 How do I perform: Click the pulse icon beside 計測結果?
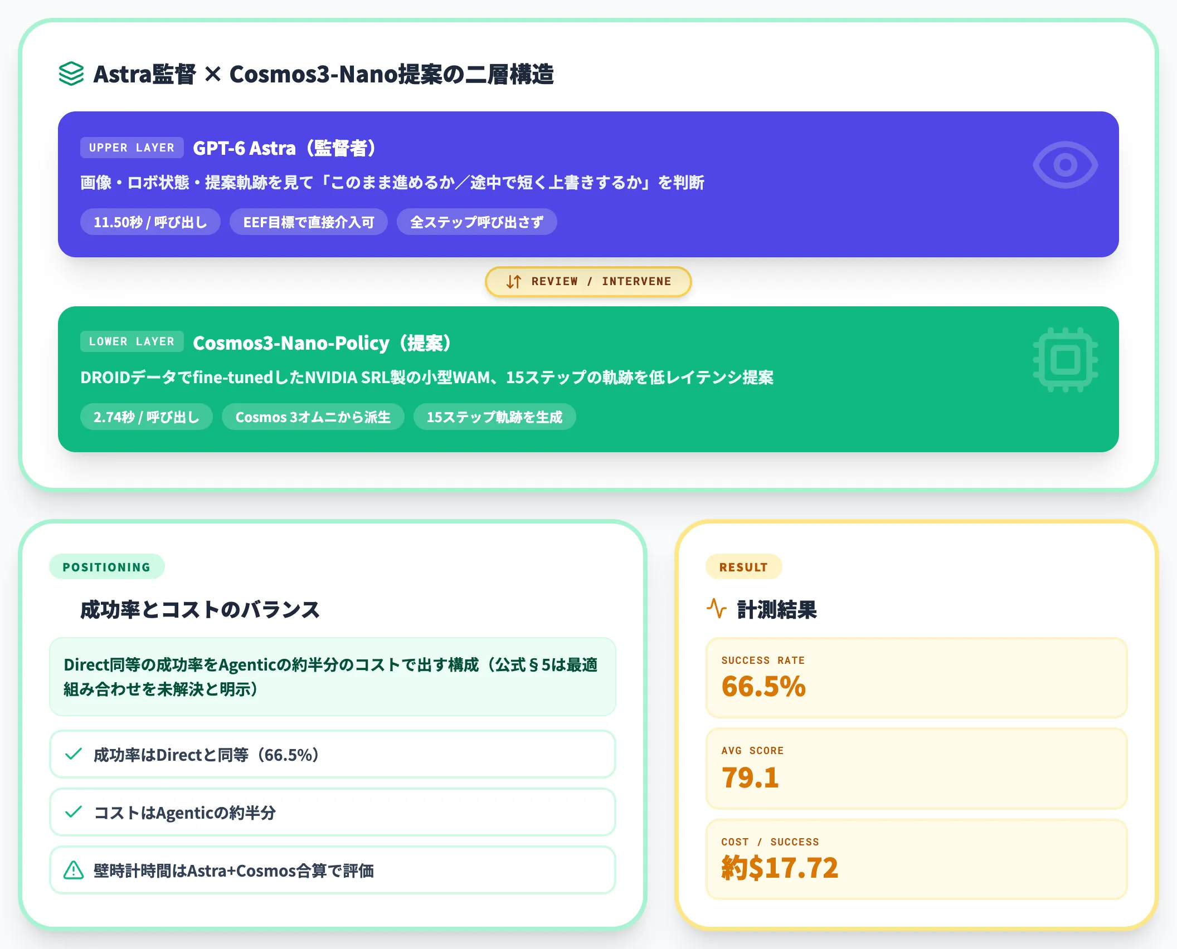pos(717,609)
